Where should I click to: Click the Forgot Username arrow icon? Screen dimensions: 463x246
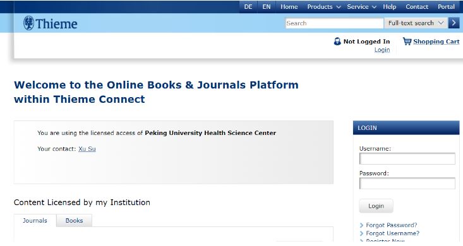(362, 233)
